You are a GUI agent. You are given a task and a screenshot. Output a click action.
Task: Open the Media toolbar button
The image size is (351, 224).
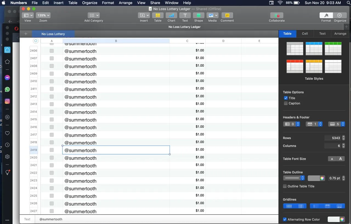(x=212, y=15)
